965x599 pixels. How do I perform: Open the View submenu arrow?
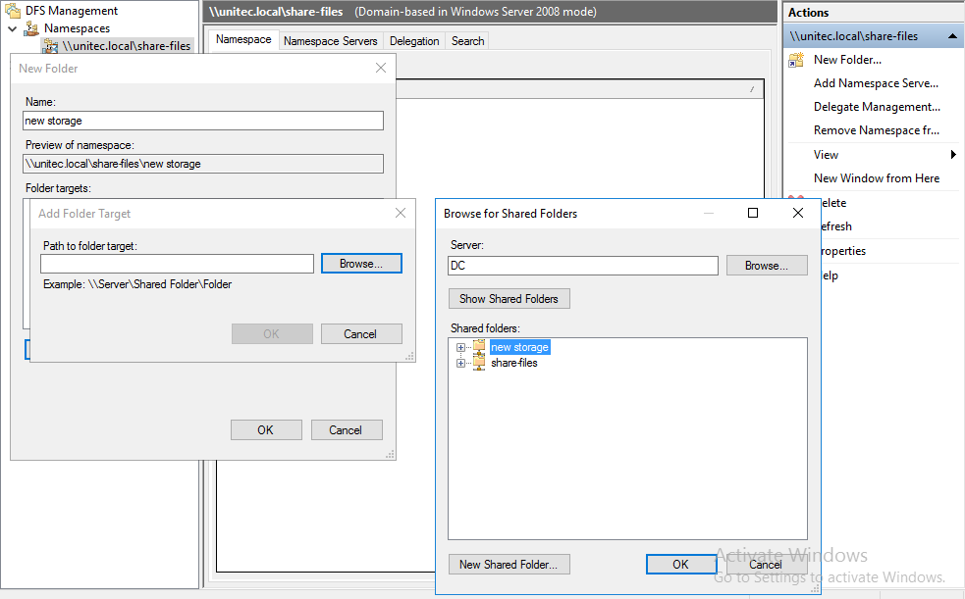coord(953,155)
